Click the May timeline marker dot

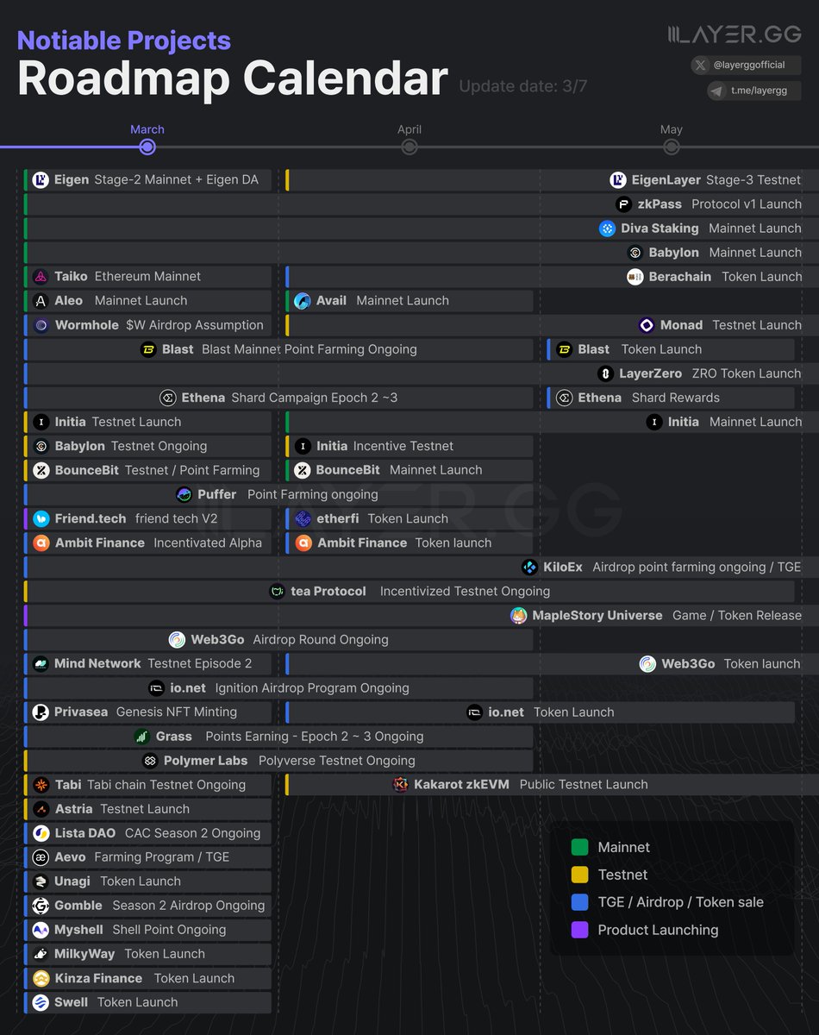[x=672, y=147]
